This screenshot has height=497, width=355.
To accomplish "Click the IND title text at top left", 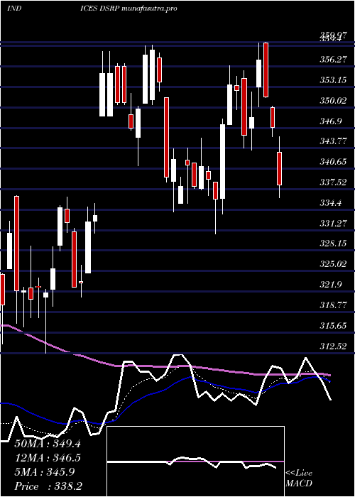I will [14, 9].
